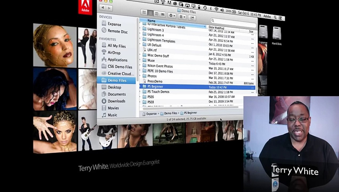Viewport: 339px width, 192px height.
Task: Expand the PS Beginner folder triangle
Action: tap(140, 86)
